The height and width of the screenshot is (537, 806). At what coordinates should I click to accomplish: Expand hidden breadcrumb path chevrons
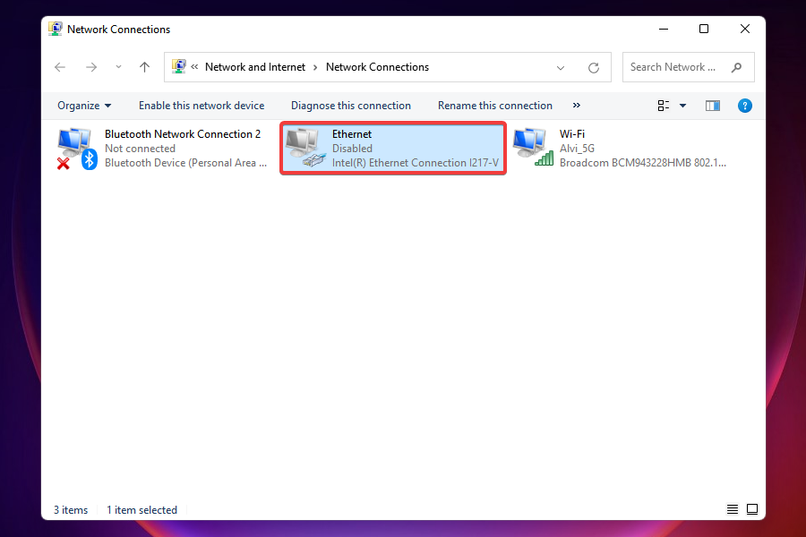195,67
